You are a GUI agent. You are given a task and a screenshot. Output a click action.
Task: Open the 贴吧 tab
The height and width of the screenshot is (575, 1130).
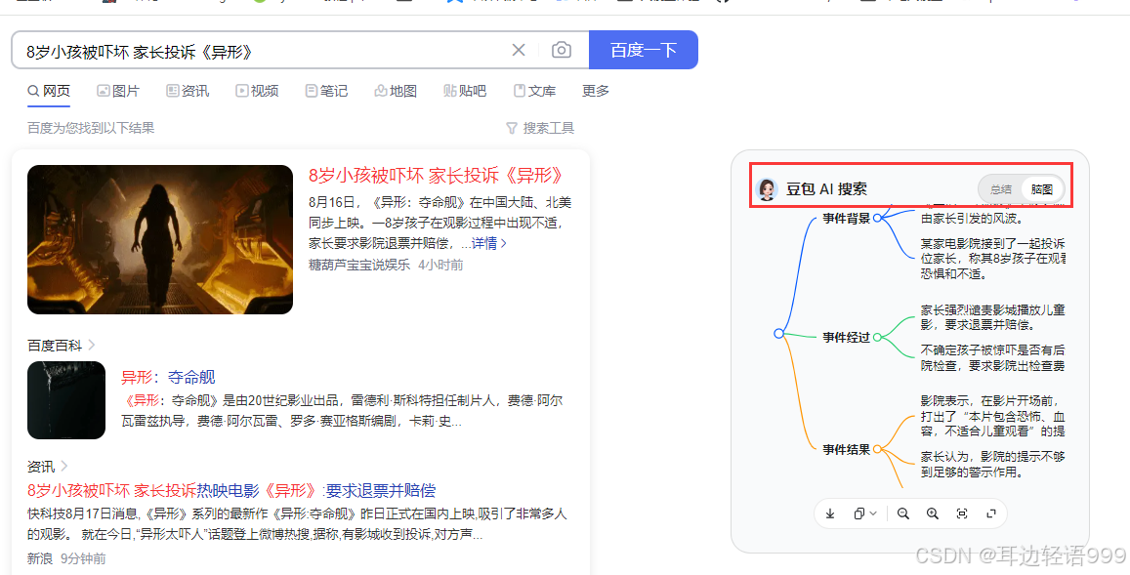click(x=465, y=91)
